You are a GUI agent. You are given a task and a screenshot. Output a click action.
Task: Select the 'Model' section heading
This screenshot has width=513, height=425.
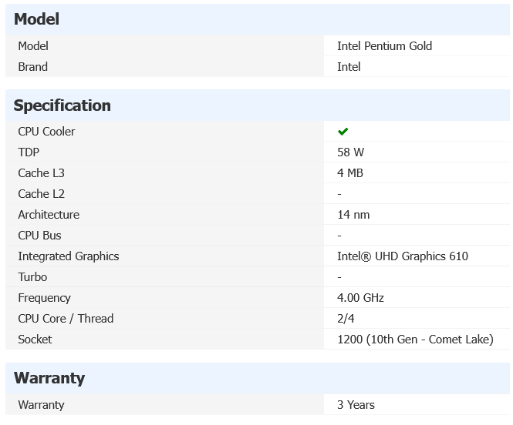click(x=37, y=19)
